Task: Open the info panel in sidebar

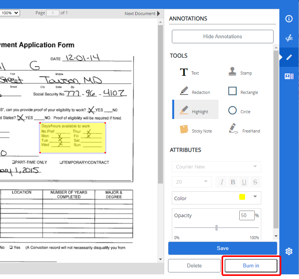Action: (289, 19)
